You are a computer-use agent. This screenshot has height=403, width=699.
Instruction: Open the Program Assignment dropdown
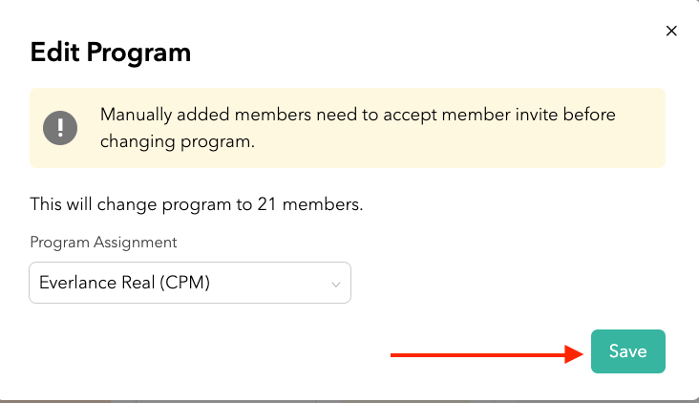190,283
